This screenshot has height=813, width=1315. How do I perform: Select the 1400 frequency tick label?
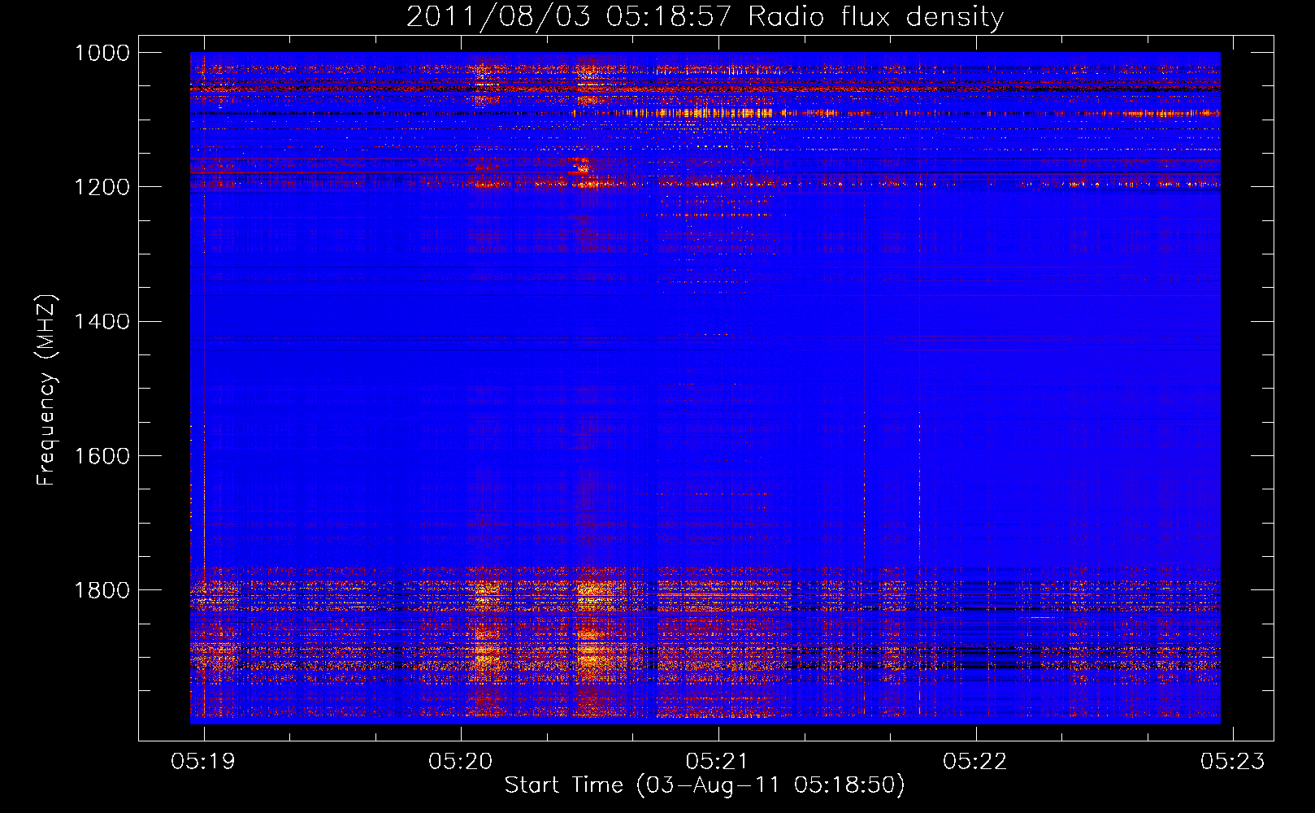pos(102,321)
